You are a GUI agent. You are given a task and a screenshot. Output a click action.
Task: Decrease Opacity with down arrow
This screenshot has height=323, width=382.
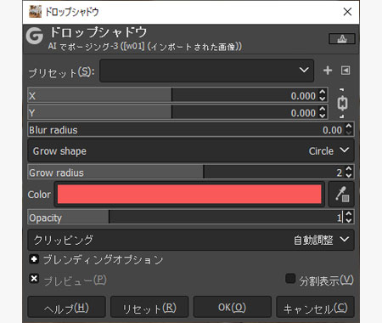(349, 220)
